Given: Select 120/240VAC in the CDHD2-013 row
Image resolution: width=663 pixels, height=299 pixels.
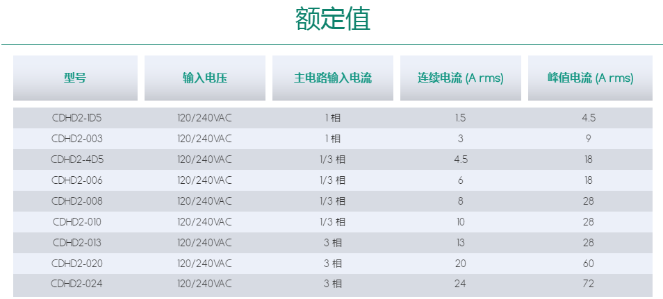Looking at the screenshot, I should (204, 243).
